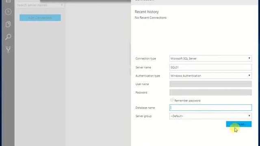Click the Database name input field
Image resolution: width=260 pixels, height=146 pixels.
click(x=210, y=107)
